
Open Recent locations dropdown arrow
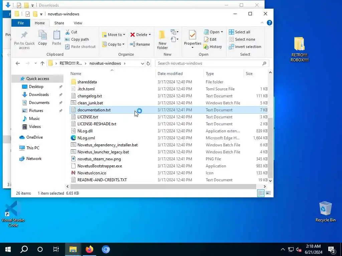pyautogui.click(x=35, y=63)
